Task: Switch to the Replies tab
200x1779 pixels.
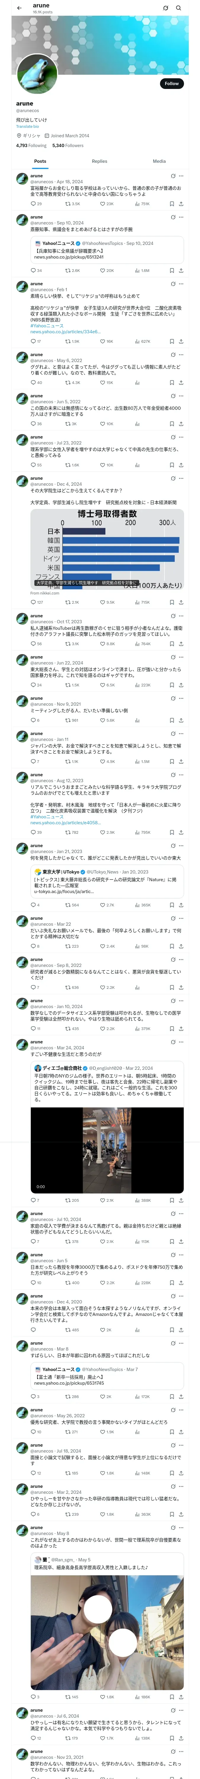Action: 99,161
